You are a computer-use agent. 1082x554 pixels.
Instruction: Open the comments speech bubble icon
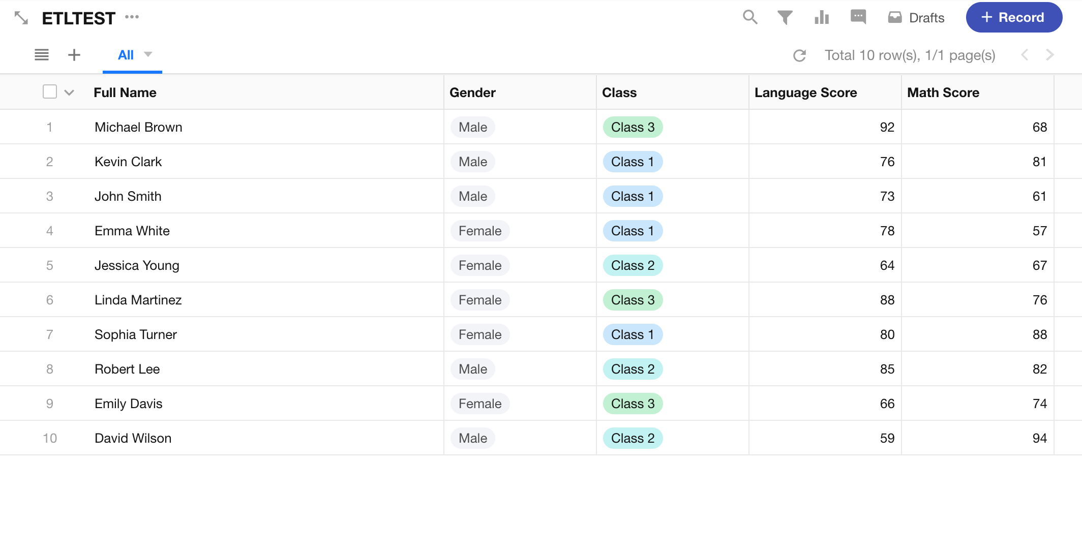[858, 17]
